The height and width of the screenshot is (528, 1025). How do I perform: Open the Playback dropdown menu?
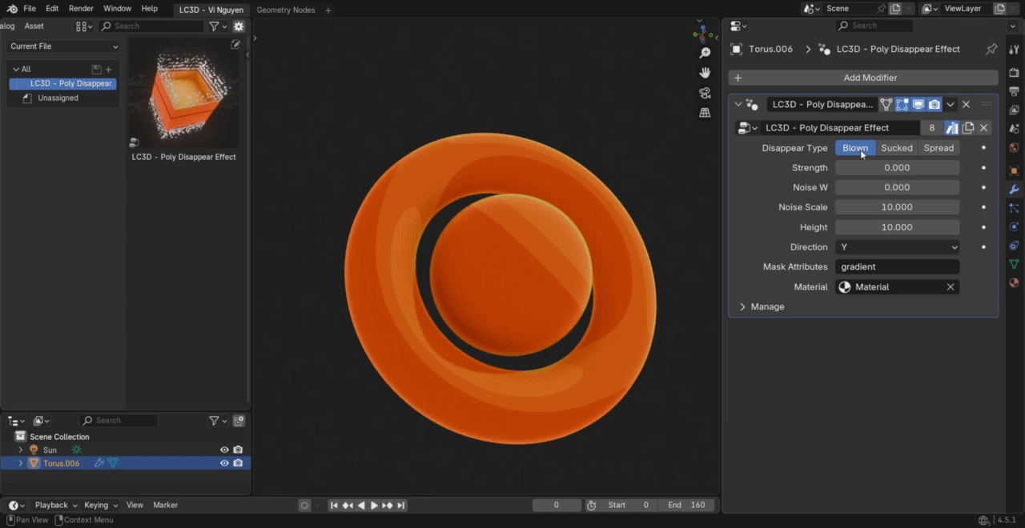click(55, 506)
